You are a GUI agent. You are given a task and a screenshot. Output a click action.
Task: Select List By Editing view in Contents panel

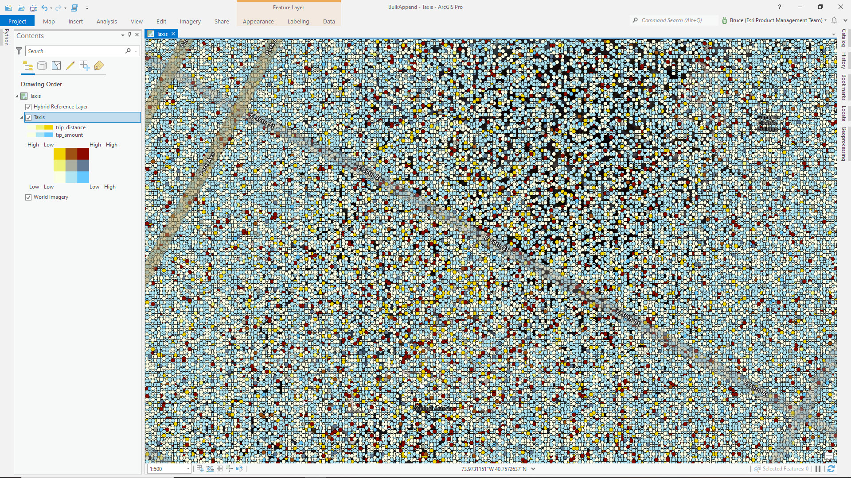coord(70,66)
